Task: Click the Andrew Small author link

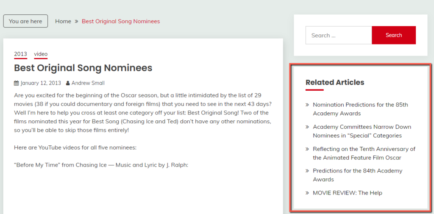Action: (x=88, y=83)
